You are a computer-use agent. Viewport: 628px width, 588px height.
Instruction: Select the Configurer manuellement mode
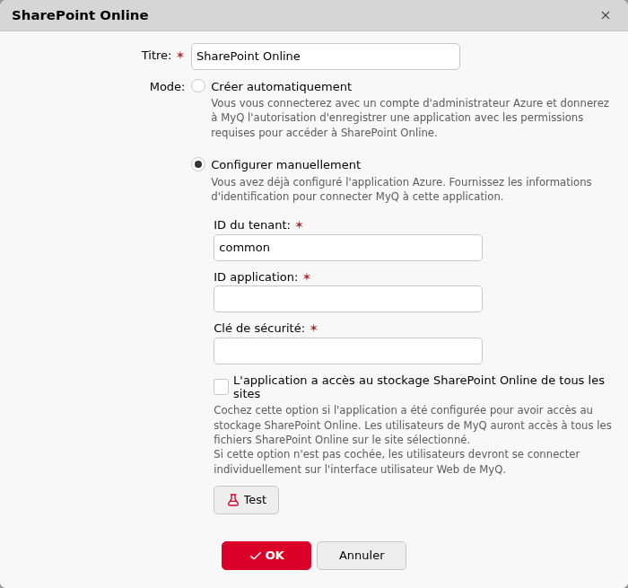[x=198, y=164]
